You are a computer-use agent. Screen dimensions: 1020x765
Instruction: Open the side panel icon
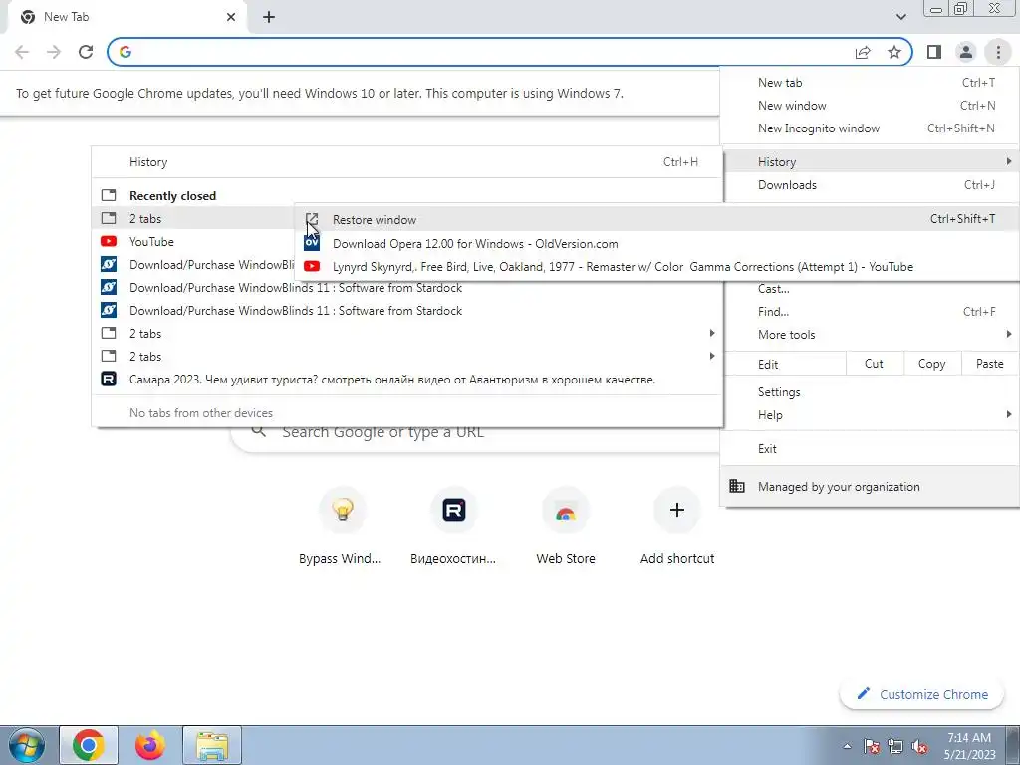[x=934, y=52]
